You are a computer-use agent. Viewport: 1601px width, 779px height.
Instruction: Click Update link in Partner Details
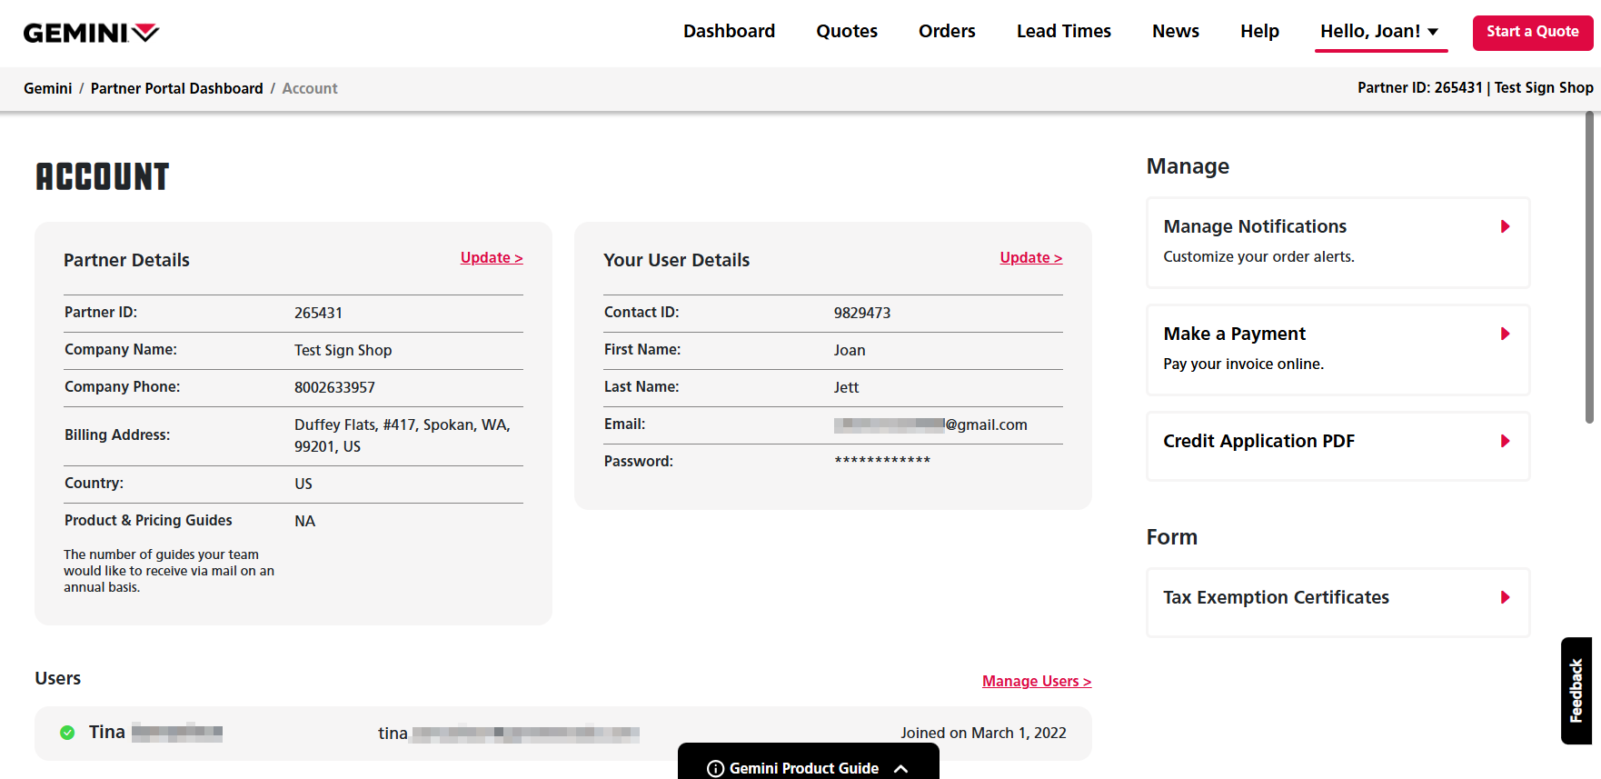pyautogui.click(x=491, y=258)
